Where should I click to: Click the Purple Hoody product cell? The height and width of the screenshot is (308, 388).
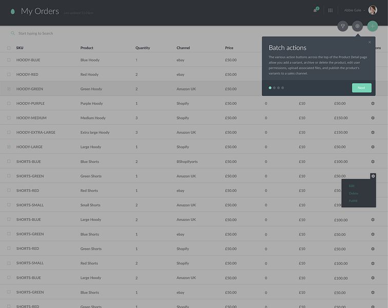coord(91,104)
